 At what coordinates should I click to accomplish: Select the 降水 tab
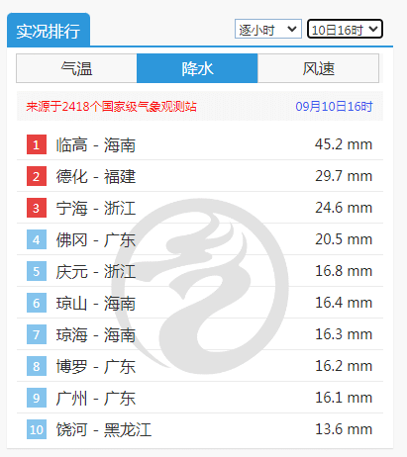coord(197,68)
